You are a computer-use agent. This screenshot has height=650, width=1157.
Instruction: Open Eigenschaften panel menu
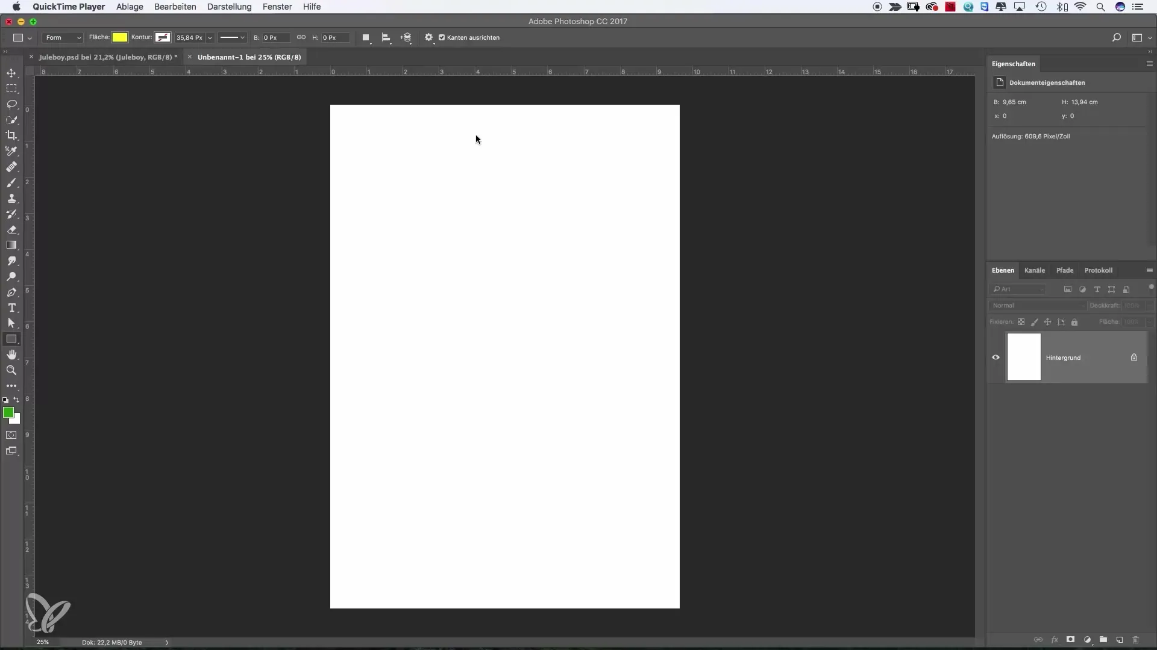(x=1149, y=64)
